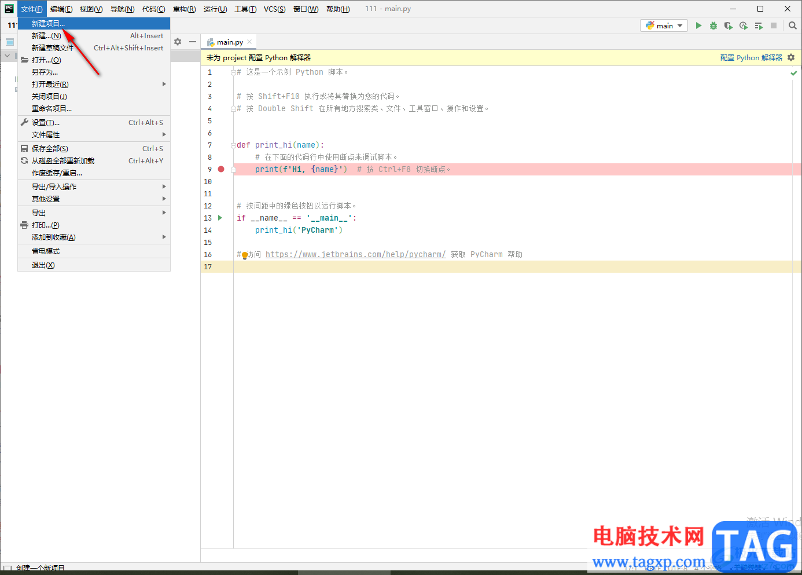Open the main run configuration dropdown
Image resolution: width=802 pixels, height=575 pixels.
click(664, 25)
